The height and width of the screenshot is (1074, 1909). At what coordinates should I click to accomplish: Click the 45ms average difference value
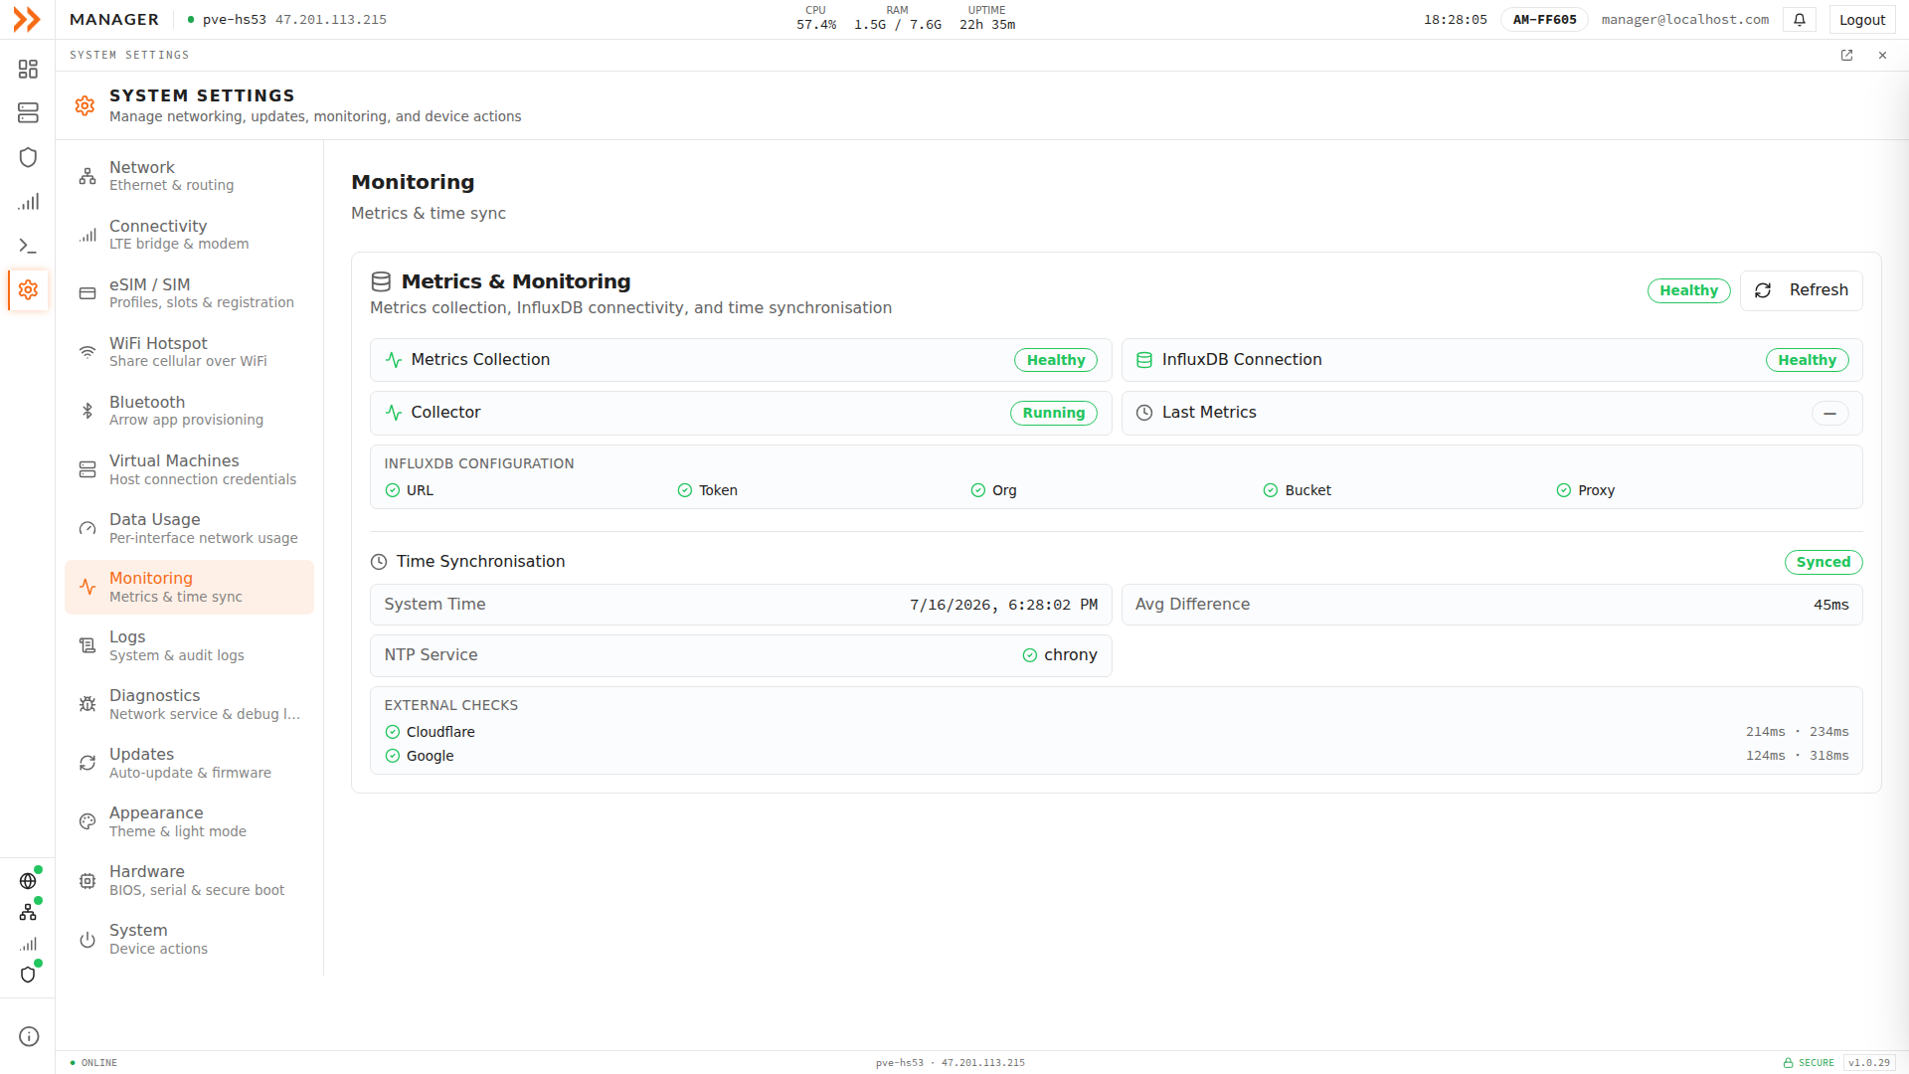(1830, 605)
